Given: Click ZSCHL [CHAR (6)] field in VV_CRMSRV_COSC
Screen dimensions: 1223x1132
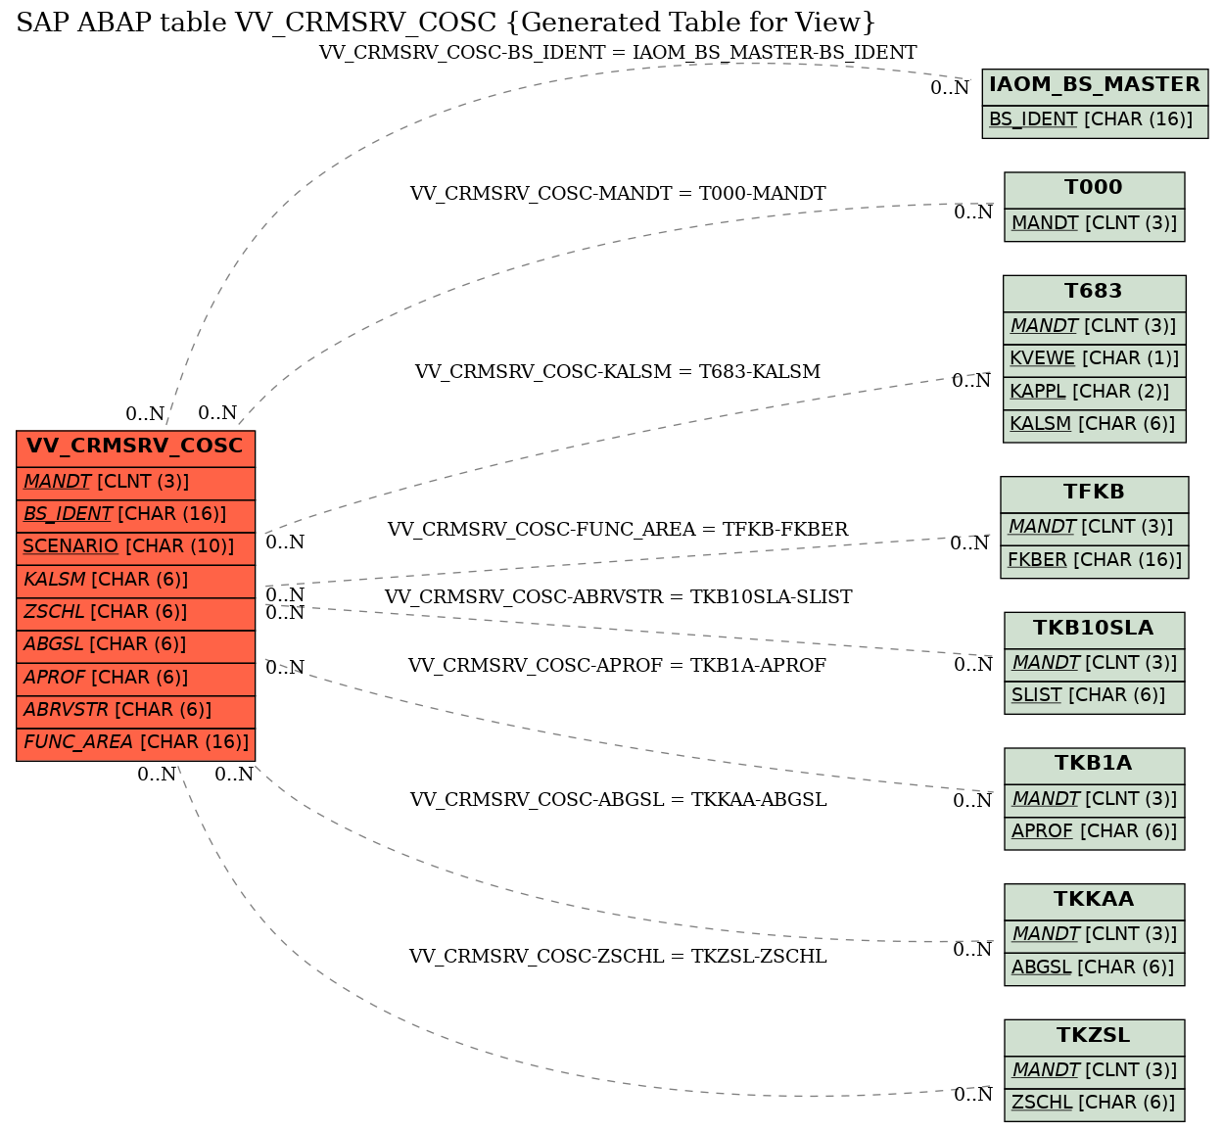Looking at the screenshot, I should pyautogui.click(x=136, y=614).
